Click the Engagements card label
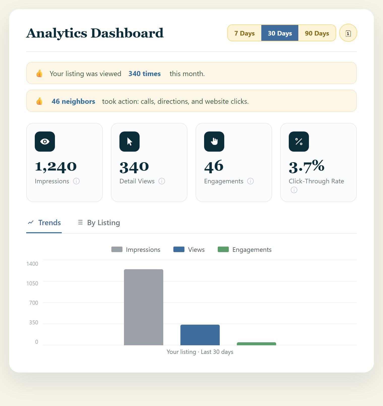 pos(224,181)
